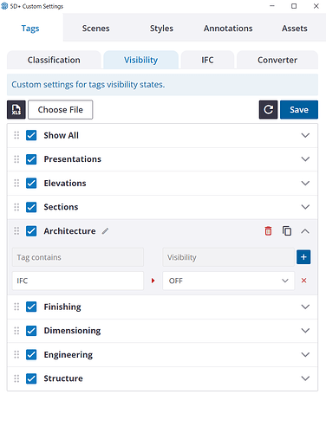
Task: Uncheck the Presentations checkbox
Action: coord(31,159)
